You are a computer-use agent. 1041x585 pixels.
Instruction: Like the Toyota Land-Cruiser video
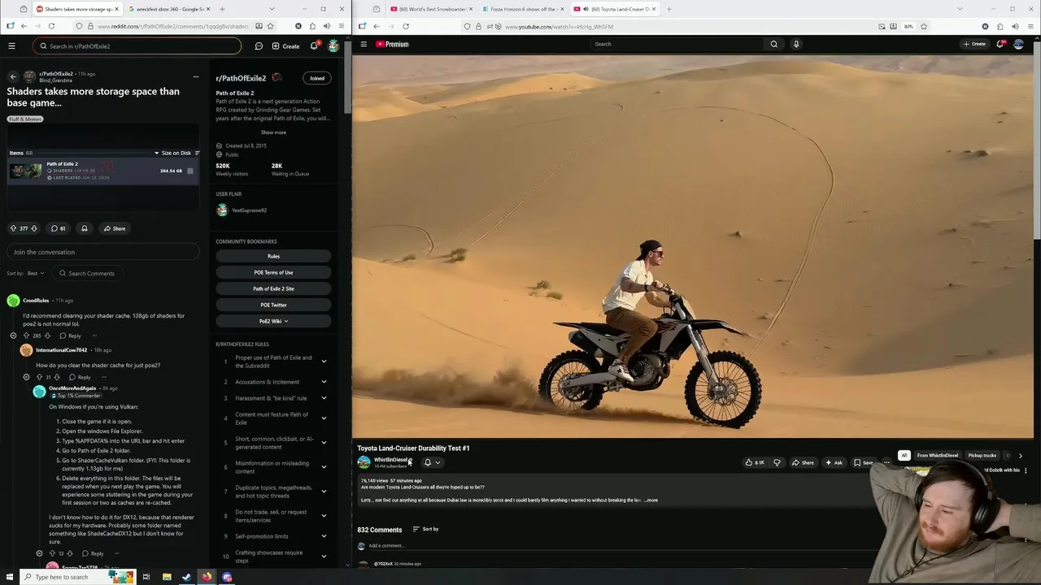[x=755, y=462]
